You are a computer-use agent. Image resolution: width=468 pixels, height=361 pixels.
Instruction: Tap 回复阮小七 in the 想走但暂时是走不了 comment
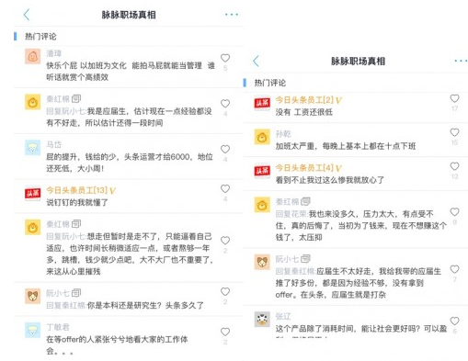66,236
